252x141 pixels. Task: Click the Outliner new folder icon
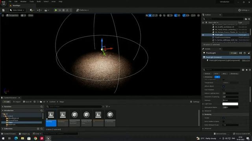[x=246, y=19]
